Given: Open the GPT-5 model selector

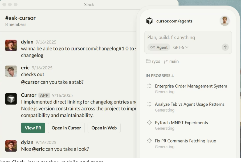Looking at the screenshot, I should pyautogui.click(x=181, y=47).
